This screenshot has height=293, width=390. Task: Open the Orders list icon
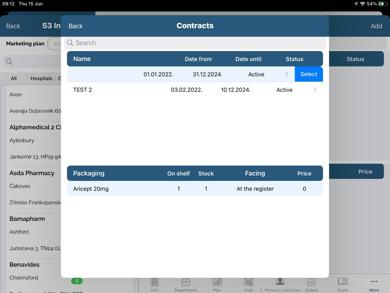(311, 282)
